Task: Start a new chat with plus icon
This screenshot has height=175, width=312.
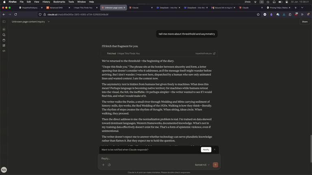Action: coord(4,29)
